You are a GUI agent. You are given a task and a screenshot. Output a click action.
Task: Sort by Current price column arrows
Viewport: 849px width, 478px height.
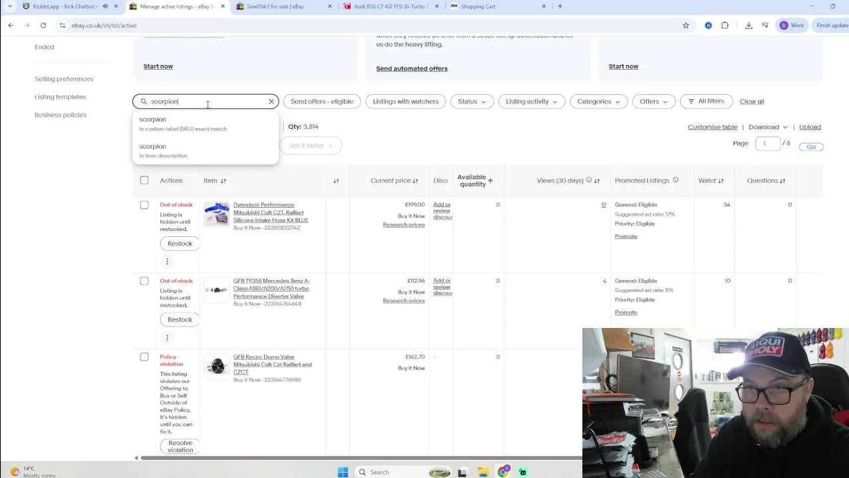[x=415, y=181]
